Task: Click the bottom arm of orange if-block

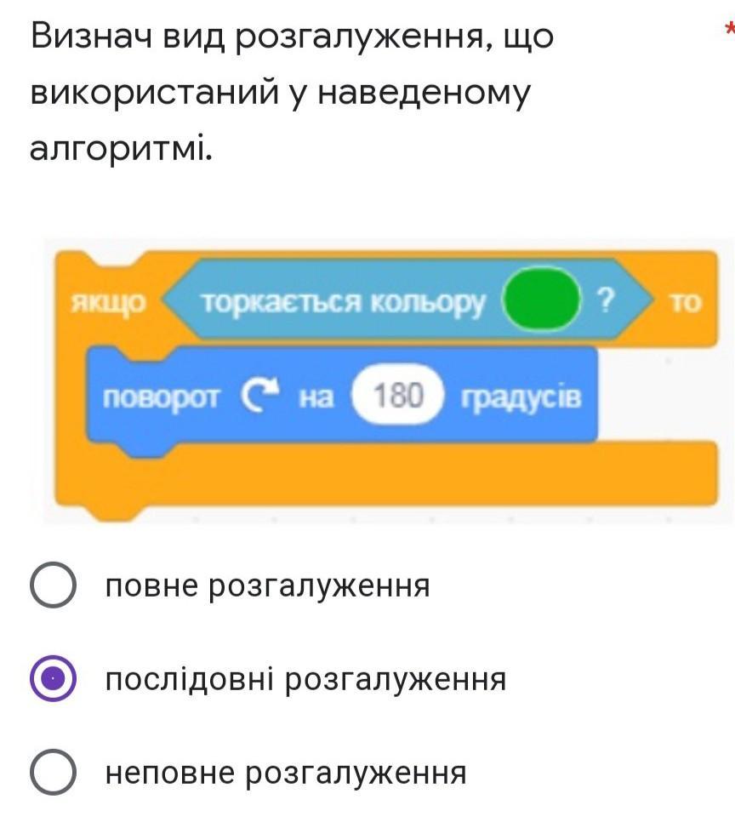Action: click(x=386, y=474)
